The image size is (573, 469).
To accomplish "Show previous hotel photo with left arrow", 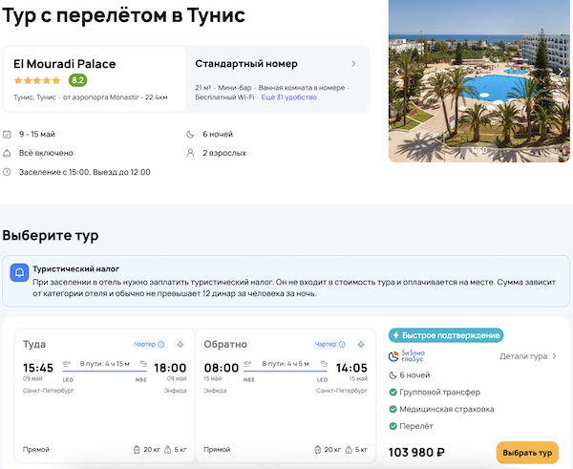I will pyautogui.click(x=397, y=71).
